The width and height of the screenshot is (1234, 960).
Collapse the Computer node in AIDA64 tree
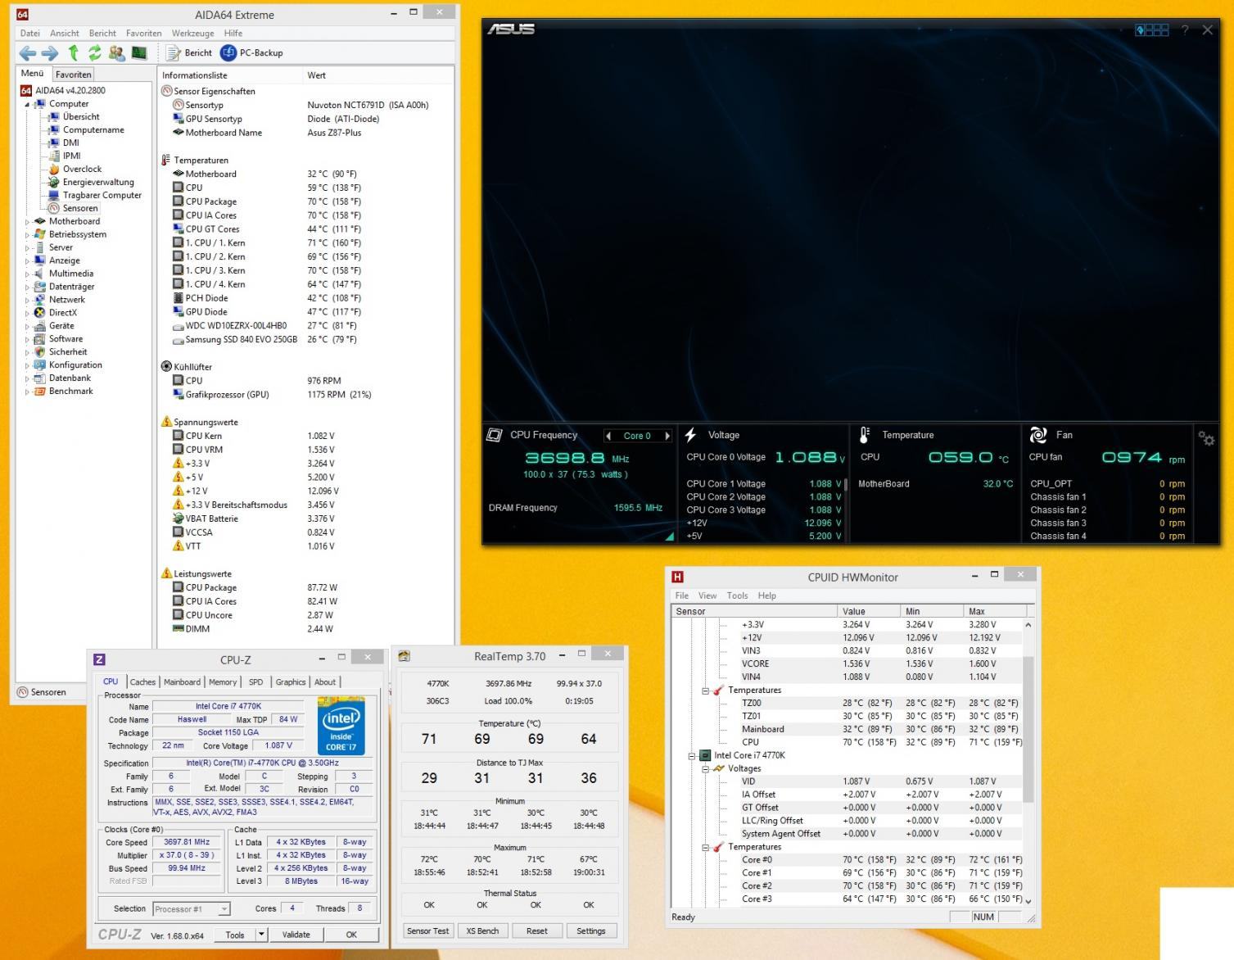click(x=27, y=104)
